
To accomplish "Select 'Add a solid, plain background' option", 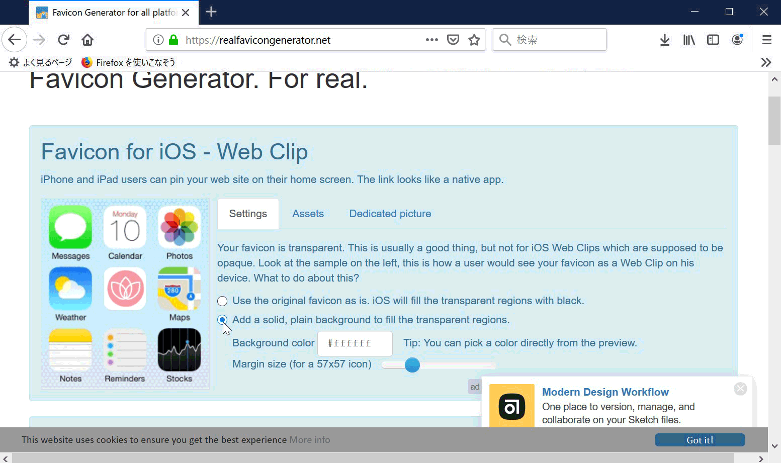I will click(x=222, y=320).
